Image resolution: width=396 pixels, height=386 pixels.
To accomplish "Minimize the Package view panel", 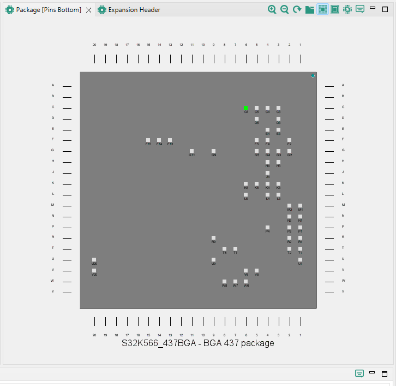I will coord(373,8).
